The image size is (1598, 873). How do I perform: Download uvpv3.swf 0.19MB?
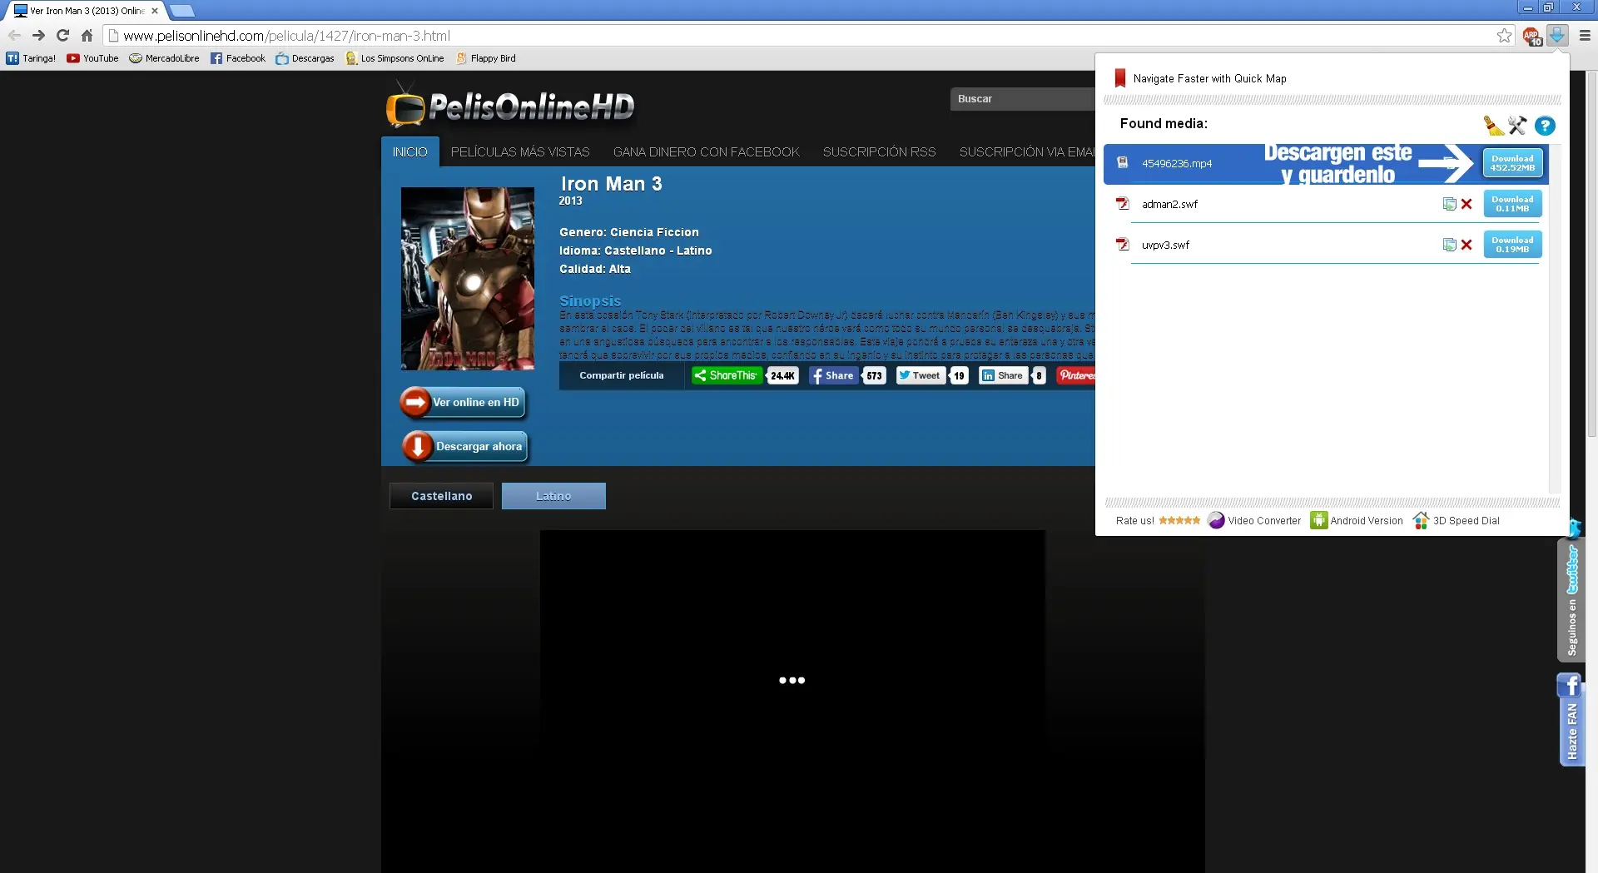1512,245
